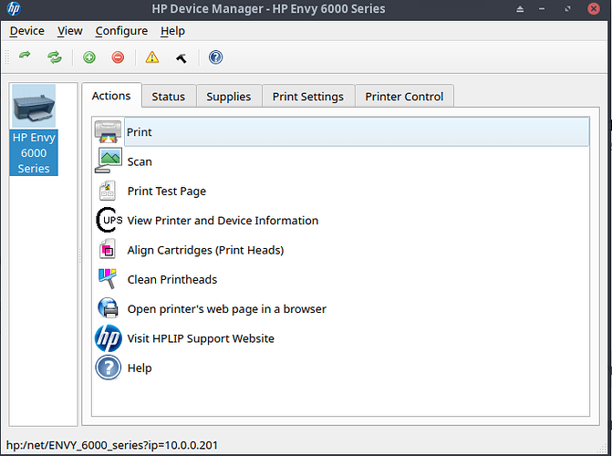Click the status bar device URI text
Screen dimensions: 612x456
tap(112, 445)
